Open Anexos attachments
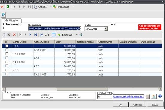Viewport: 165px width, 110px height. (x=40, y=7)
